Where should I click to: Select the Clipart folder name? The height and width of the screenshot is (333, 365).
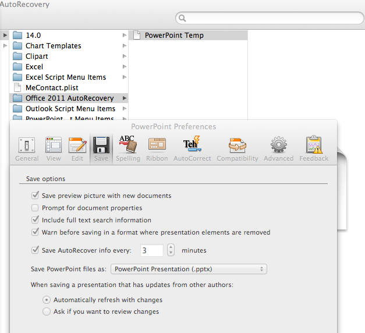(x=37, y=56)
